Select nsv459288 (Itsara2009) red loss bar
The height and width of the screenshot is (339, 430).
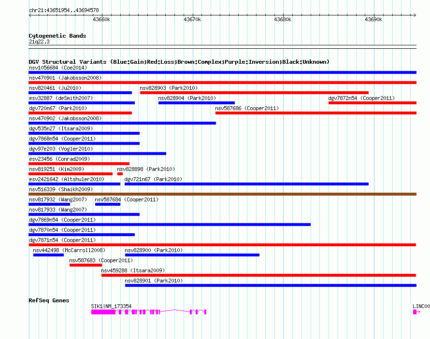[x=258, y=275]
